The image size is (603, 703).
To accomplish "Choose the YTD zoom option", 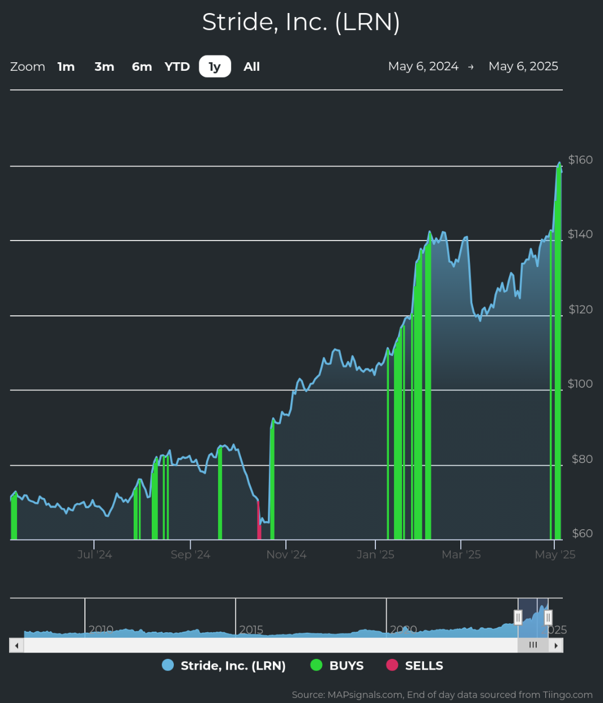I will [x=177, y=67].
